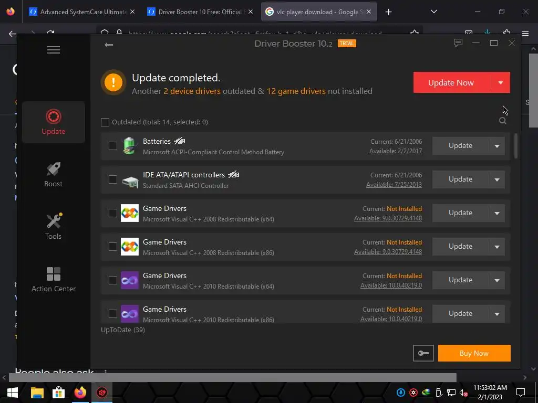Open a new Firefox tab
The height and width of the screenshot is (403, 538).
click(388, 12)
